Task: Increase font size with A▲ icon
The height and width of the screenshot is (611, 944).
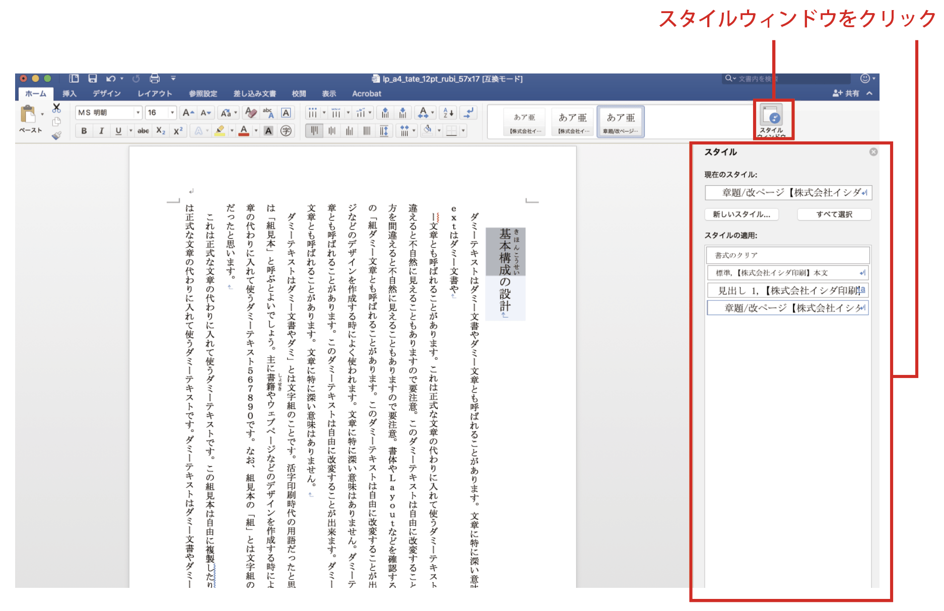Action: click(x=188, y=113)
